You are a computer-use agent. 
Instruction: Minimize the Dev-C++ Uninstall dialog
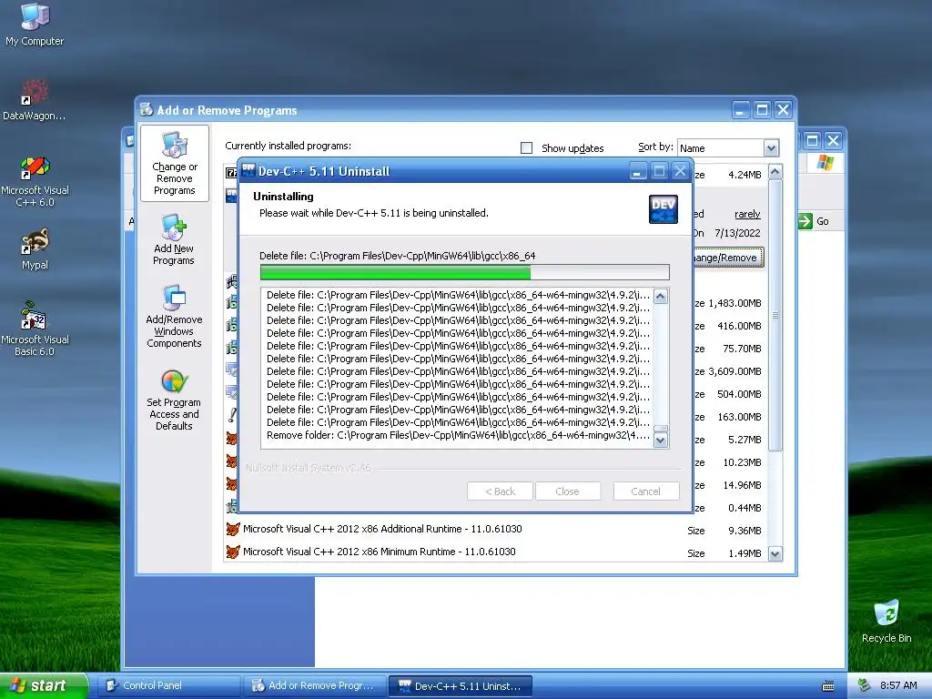[x=636, y=172]
